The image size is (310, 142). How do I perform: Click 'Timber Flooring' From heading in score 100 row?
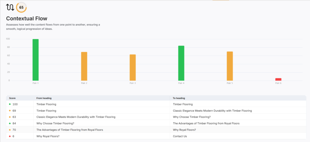tap(46, 104)
